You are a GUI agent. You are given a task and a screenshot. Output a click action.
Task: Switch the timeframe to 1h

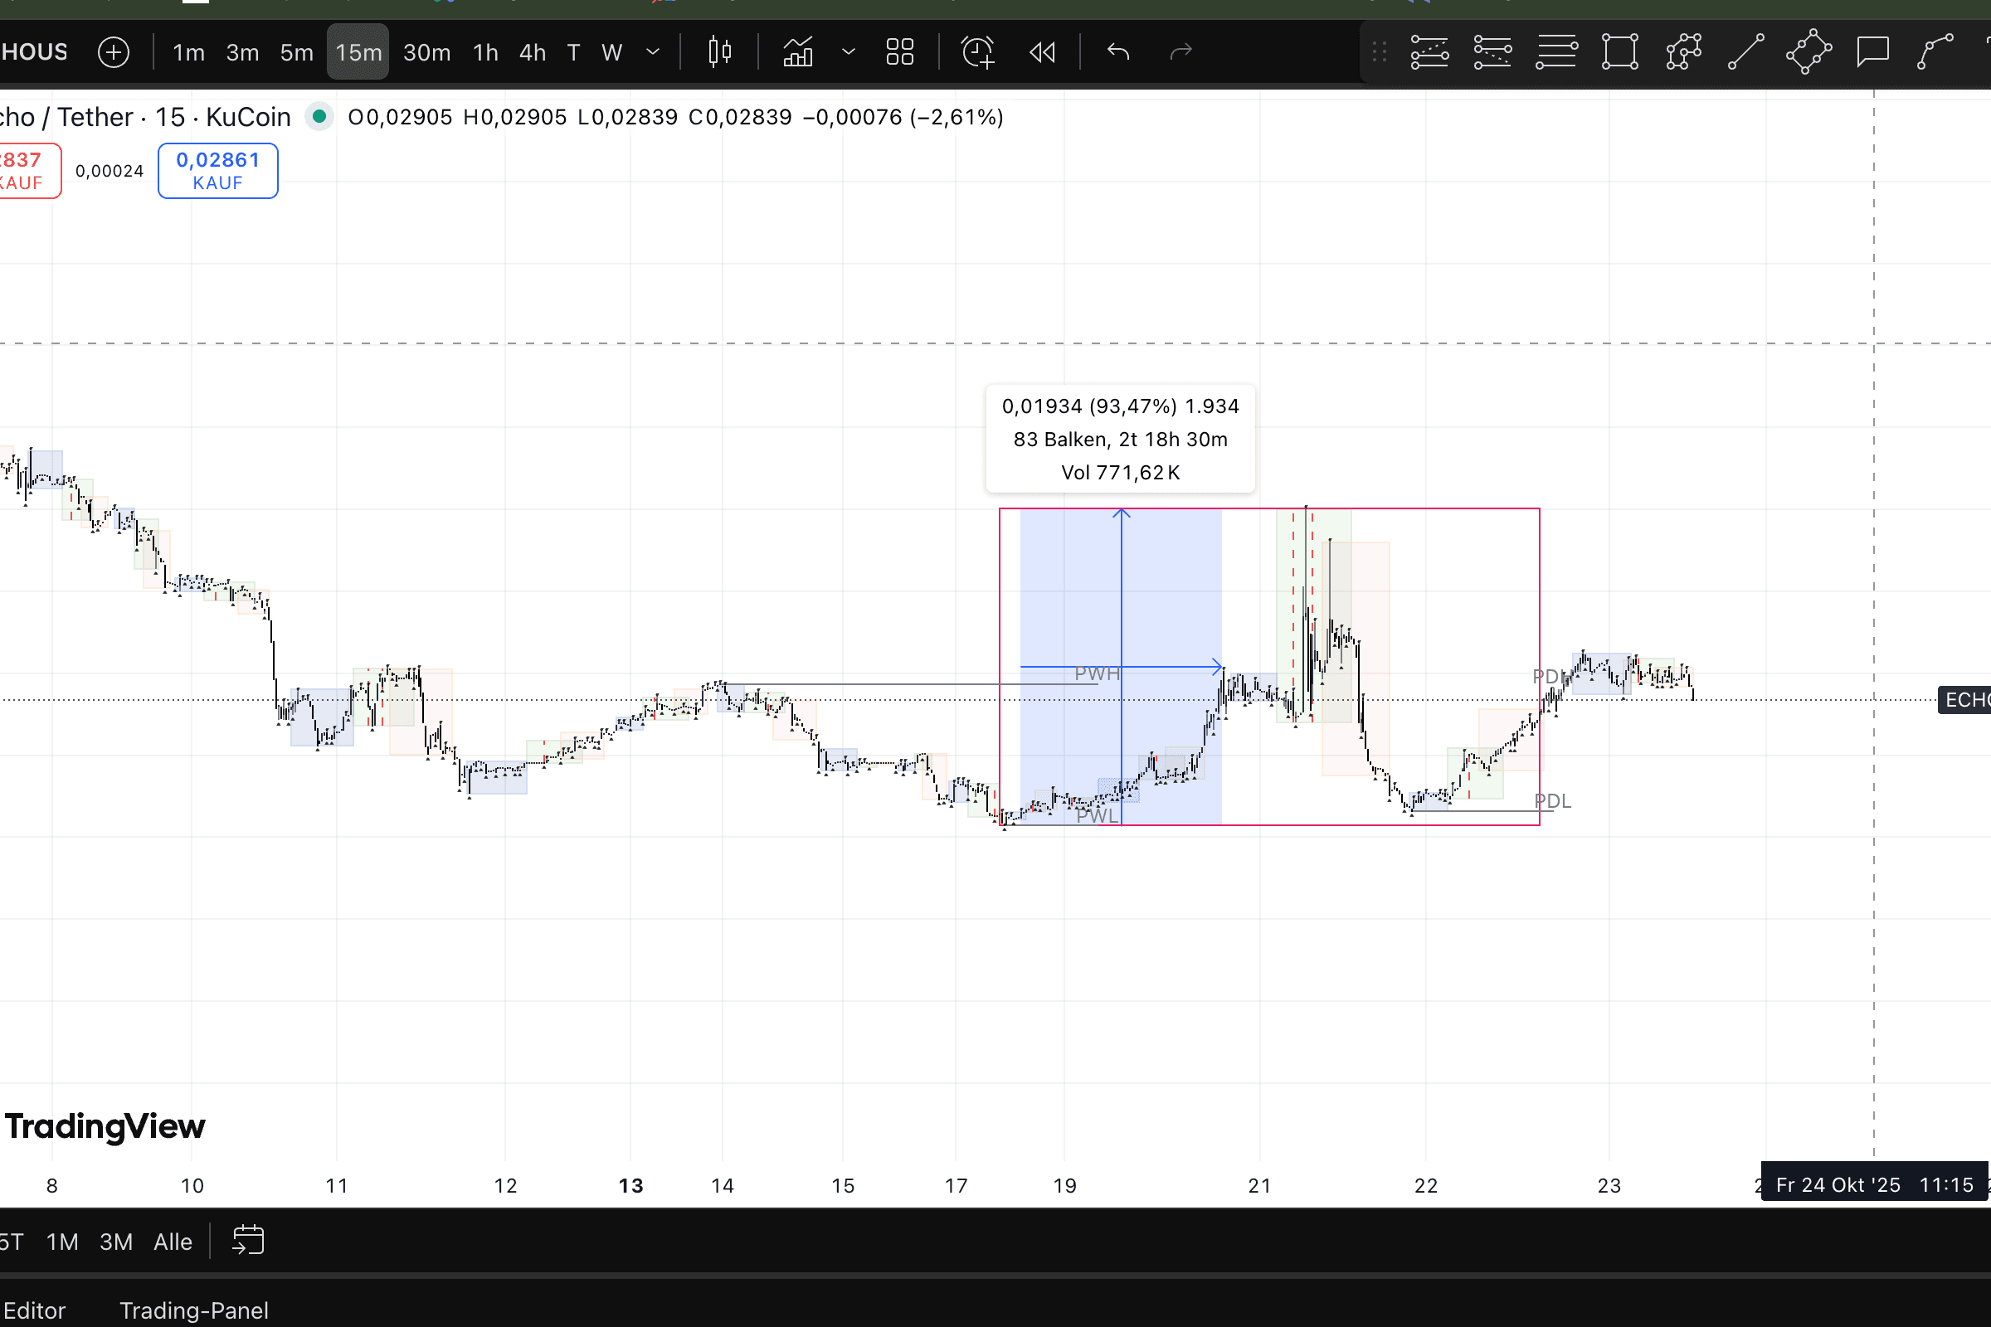click(x=485, y=52)
